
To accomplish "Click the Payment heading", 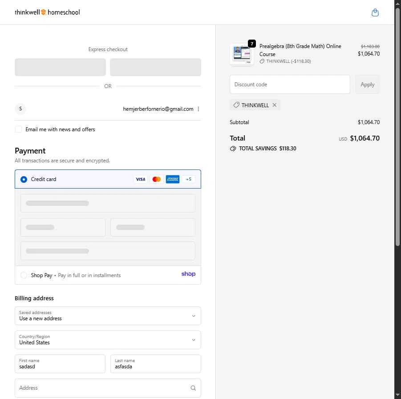I will pyautogui.click(x=30, y=151).
